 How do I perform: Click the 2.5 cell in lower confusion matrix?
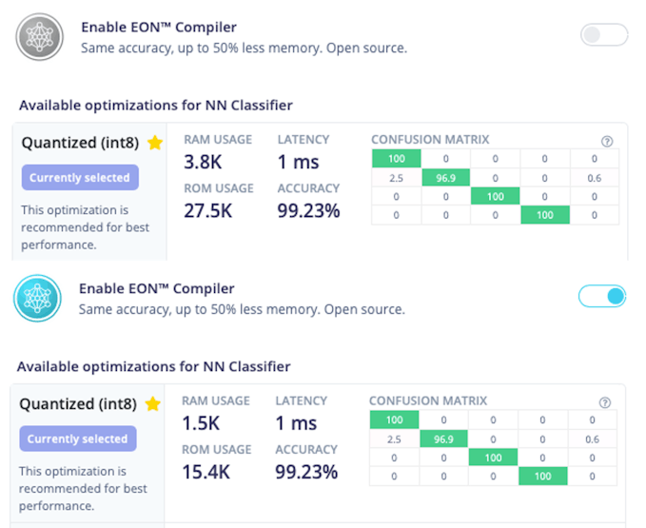(394, 439)
